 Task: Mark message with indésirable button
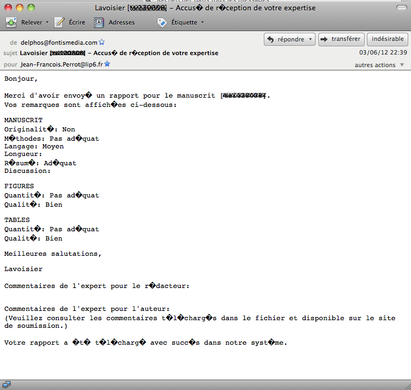click(388, 39)
